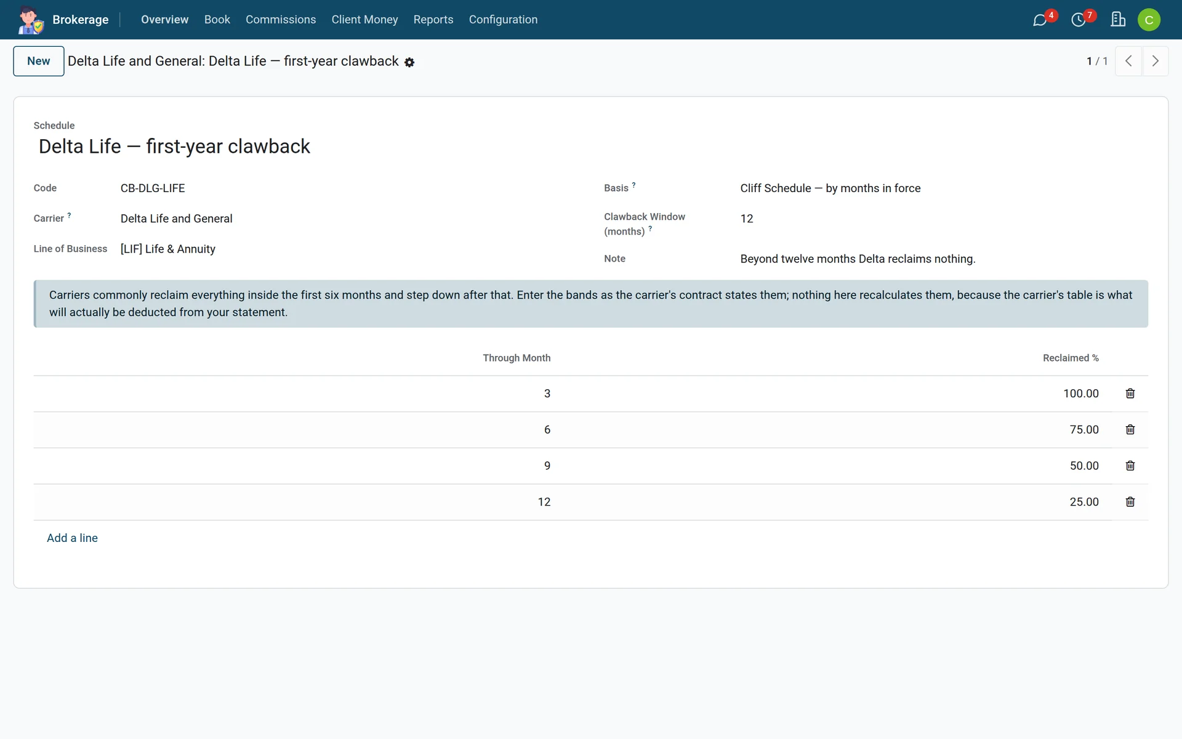Delete the month 12 band row
The width and height of the screenshot is (1182, 739).
point(1130,502)
